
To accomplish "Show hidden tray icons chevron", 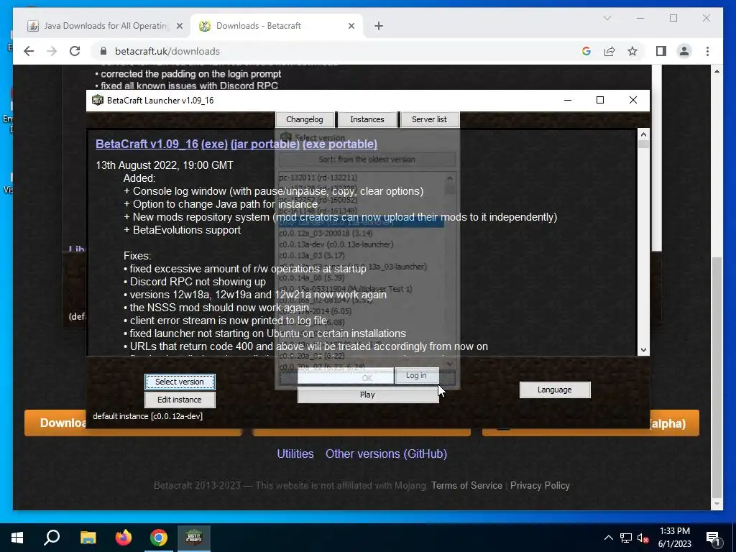I will [608, 538].
